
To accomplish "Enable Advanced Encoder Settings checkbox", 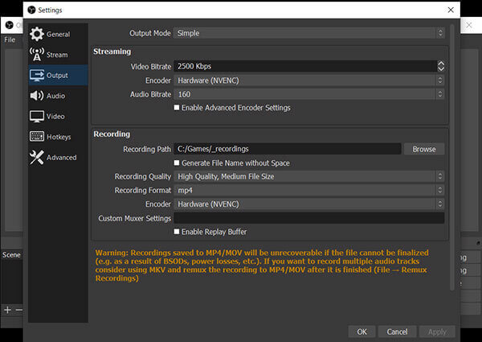I will [177, 108].
